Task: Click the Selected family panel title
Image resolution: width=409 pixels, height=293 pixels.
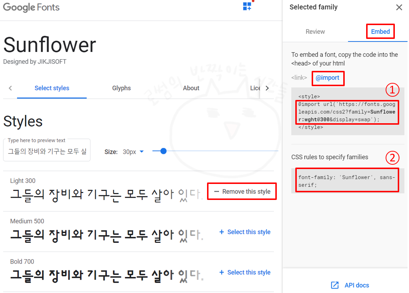Action: (313, 7)
